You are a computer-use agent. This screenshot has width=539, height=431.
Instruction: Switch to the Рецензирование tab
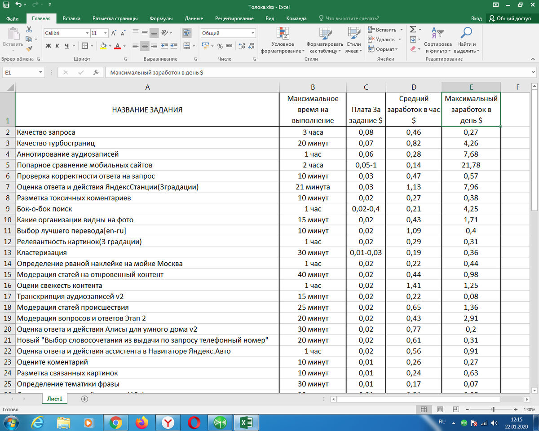[x=234, y=18]
